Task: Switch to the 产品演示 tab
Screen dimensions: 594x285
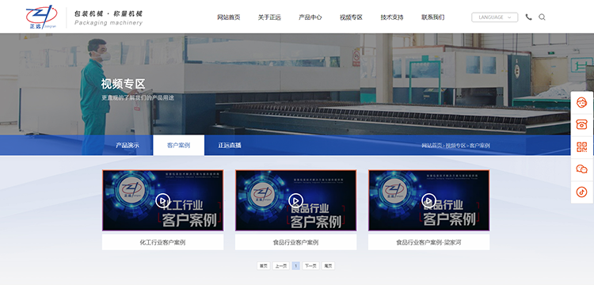Action: 128,146
